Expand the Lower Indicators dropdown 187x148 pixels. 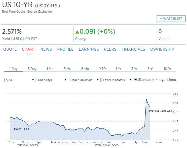click(117, 80)
